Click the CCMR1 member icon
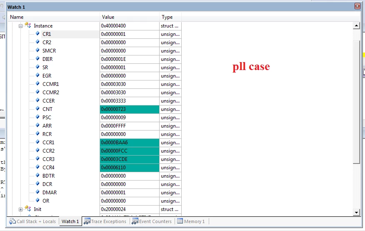 pos(37,83)
